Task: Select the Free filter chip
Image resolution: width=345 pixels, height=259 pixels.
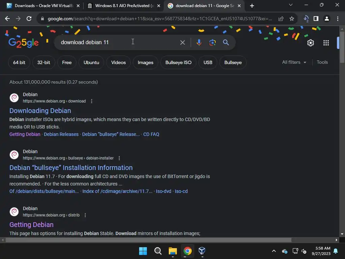Action: click(x=67, y=62)
